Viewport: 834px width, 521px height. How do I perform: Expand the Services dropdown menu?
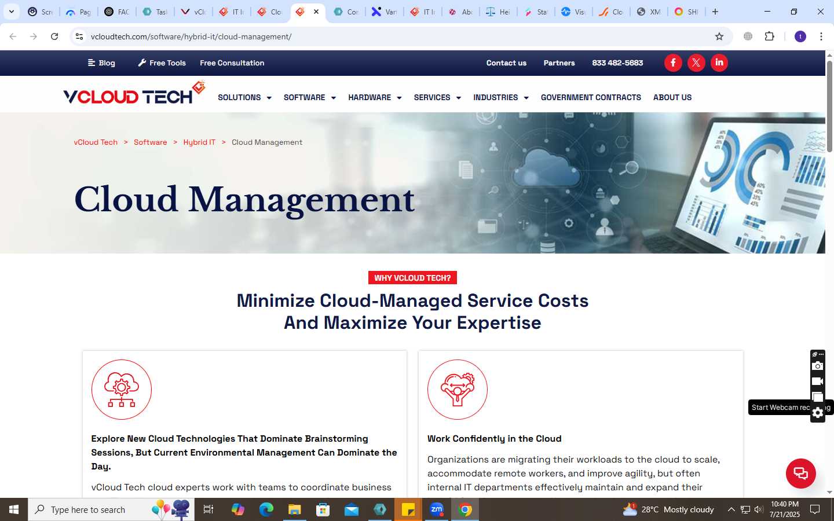click(437, 97)
